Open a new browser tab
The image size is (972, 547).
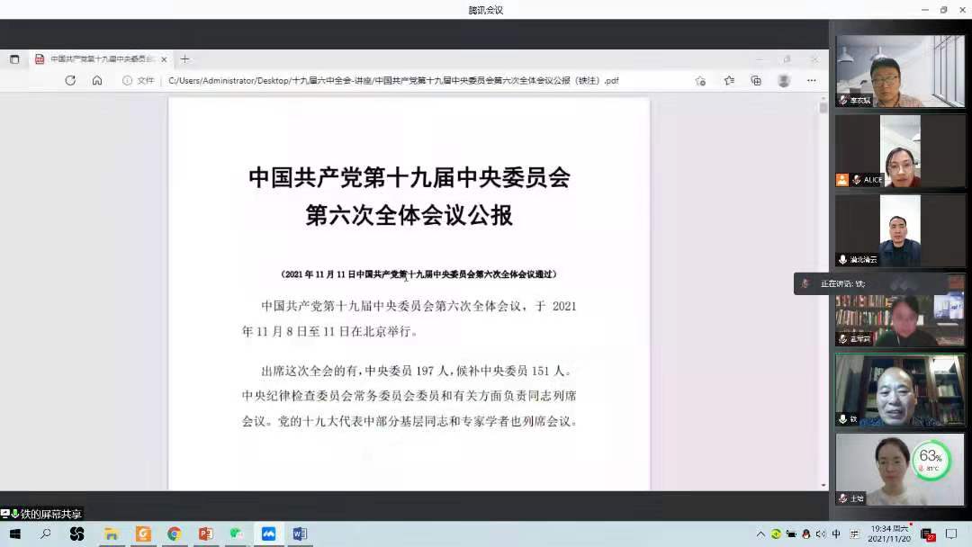click(x=184, y=58)
